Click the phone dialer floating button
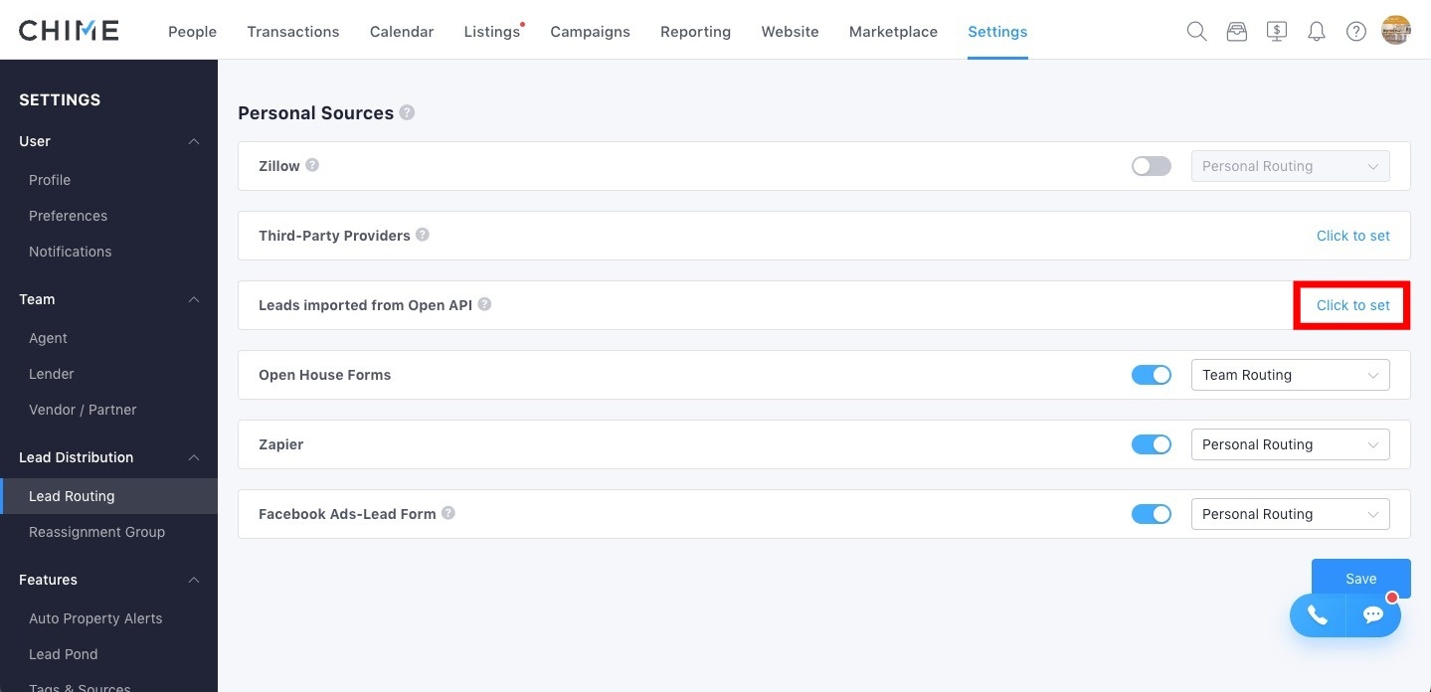This screenshot has height=692, width=1431. click(1318, 615)
